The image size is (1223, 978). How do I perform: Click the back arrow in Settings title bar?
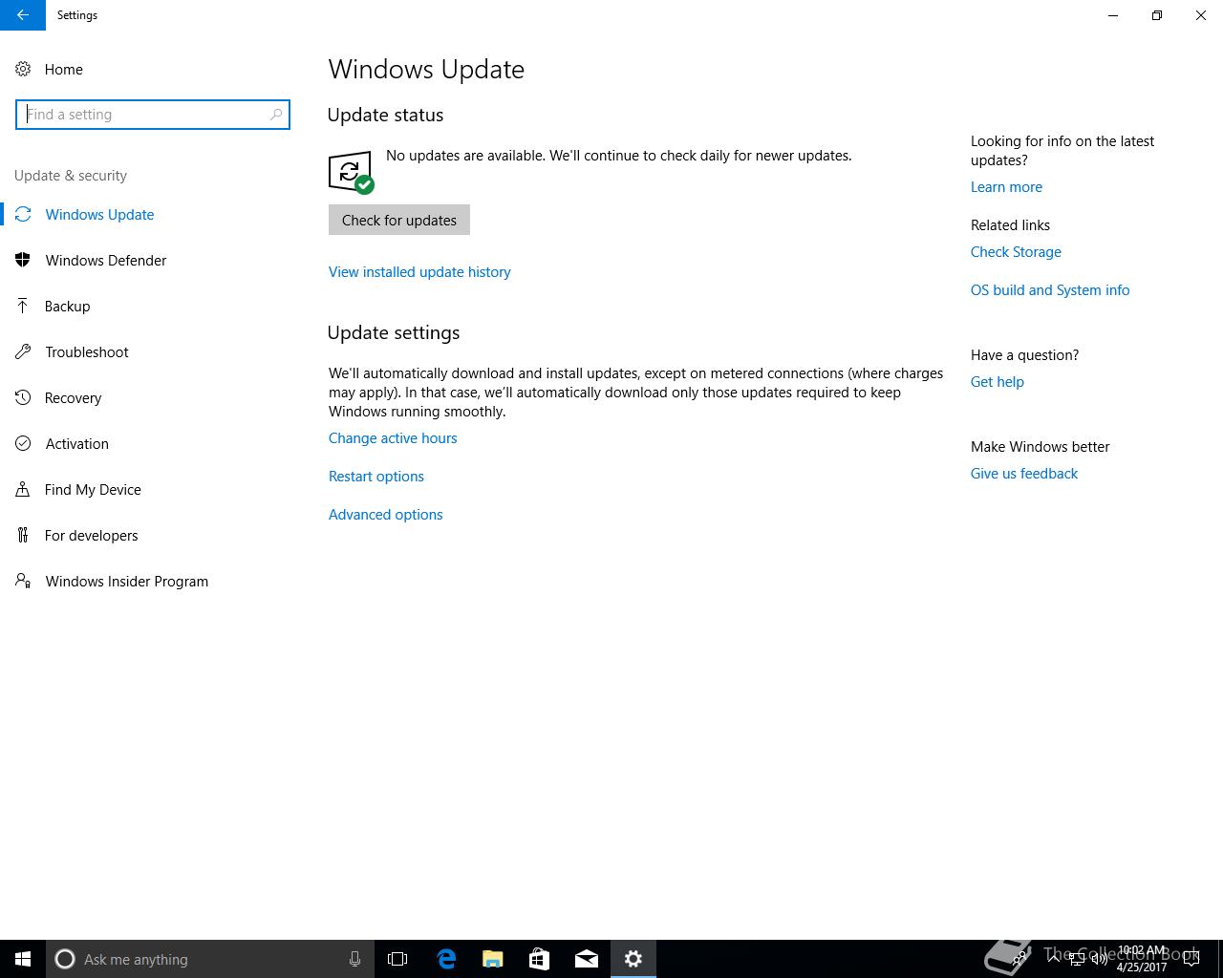click(x=22, y=15)
